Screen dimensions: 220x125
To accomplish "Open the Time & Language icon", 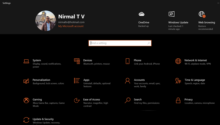I will click(x=178, y=81).
